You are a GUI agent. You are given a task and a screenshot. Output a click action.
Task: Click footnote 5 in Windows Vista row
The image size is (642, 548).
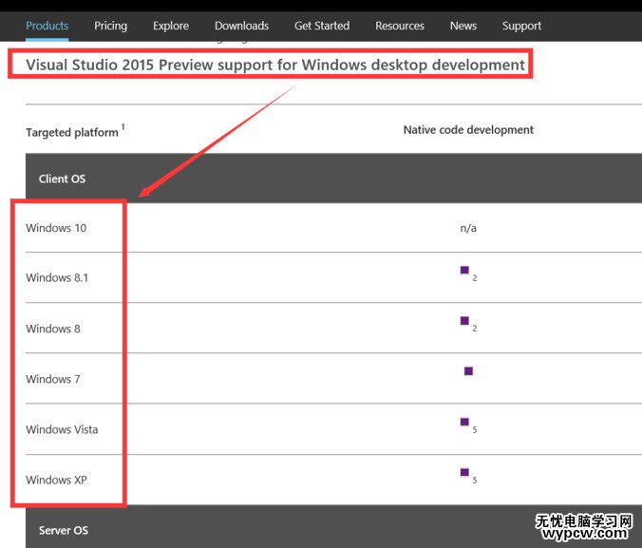[475, 429]
